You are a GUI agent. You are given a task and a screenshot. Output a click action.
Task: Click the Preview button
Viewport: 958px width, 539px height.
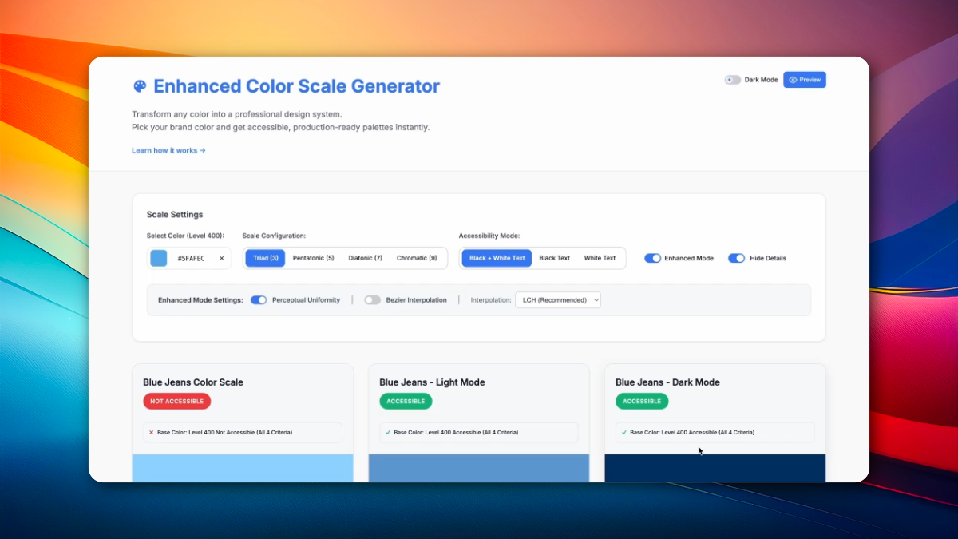coord(805,79)
